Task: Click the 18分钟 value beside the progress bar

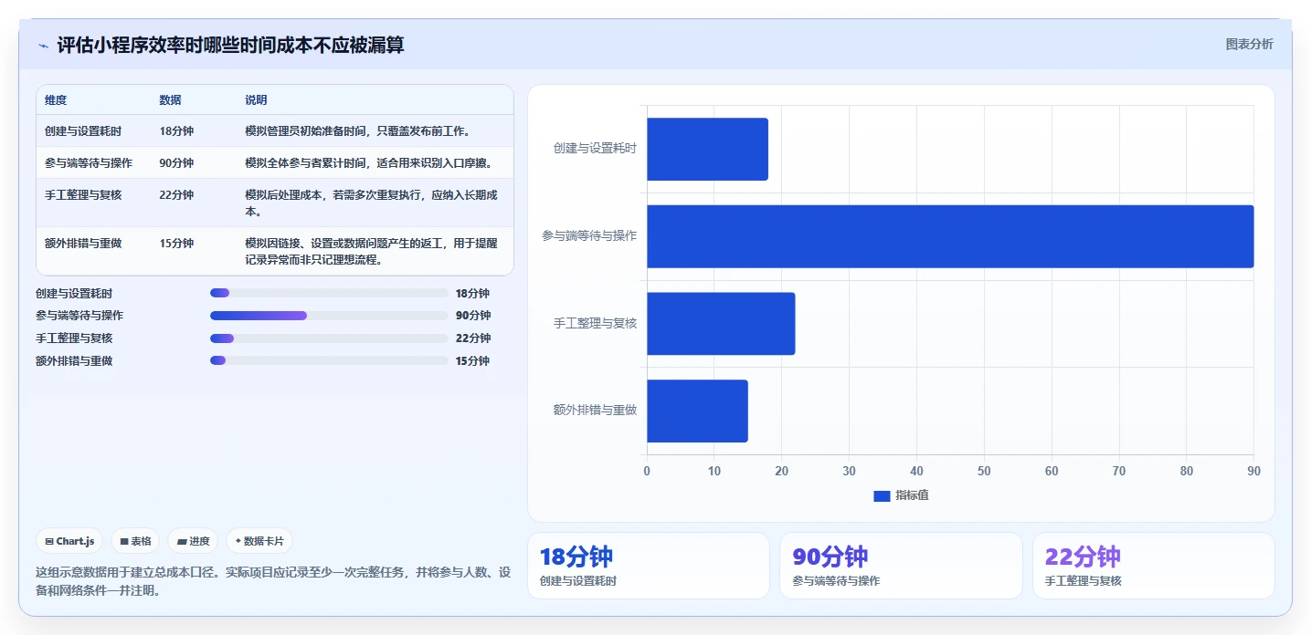Action: (473, 294)
